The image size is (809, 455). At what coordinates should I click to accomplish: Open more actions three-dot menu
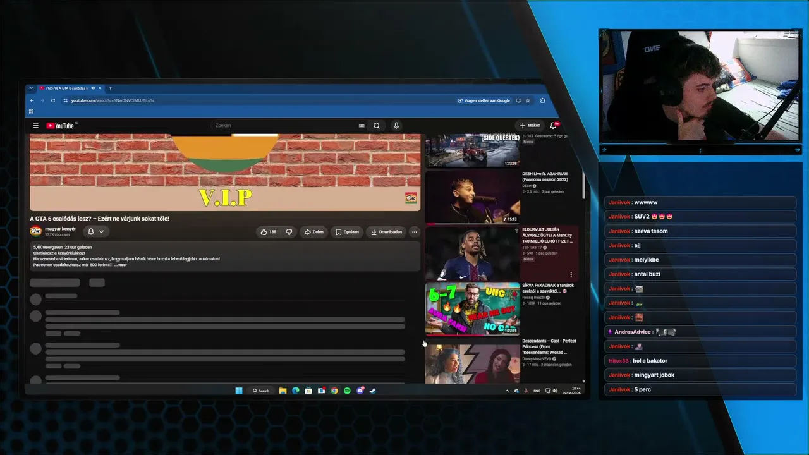point(415,232)
